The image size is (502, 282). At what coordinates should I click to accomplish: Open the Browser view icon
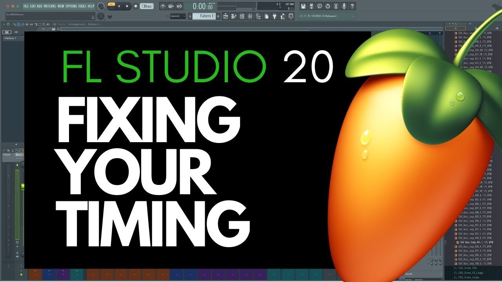pyautogui.click(x=258, y=16)
